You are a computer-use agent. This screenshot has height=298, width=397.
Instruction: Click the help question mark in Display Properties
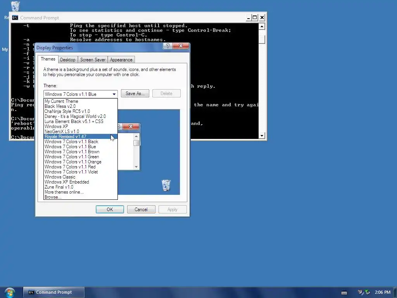click(x=167, y=46)
